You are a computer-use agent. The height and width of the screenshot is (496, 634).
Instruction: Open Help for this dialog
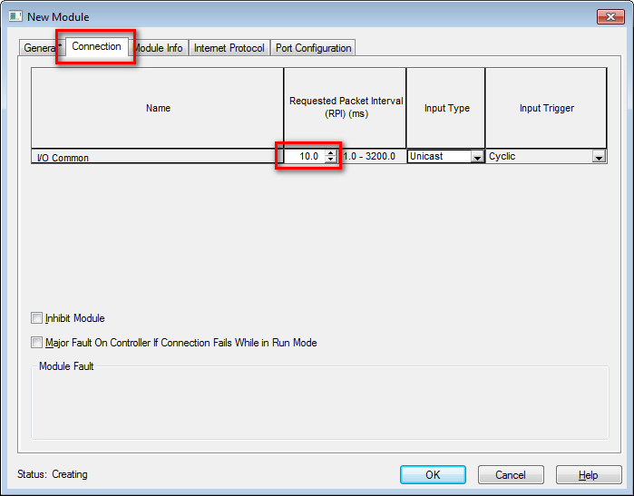click(x=589, y=474)
